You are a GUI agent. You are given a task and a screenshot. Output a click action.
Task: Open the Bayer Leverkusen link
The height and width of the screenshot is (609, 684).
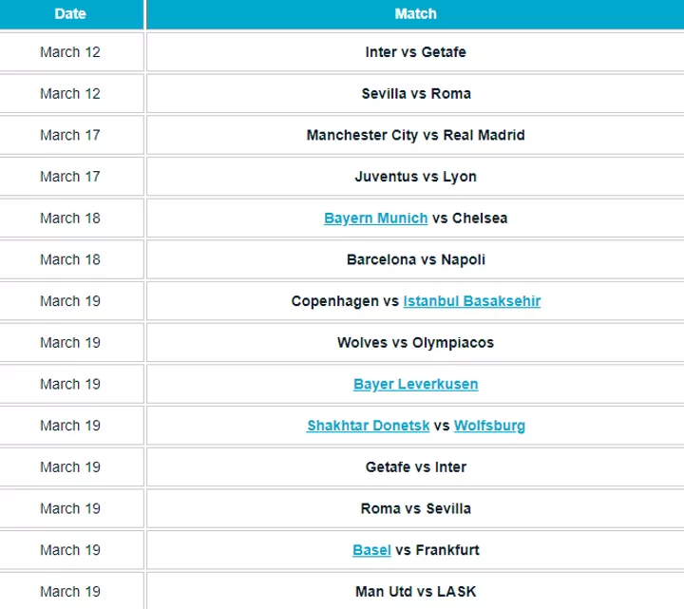(x=415, y=385)
